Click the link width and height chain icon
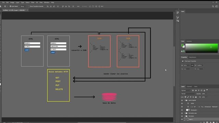Viewport: 219px width, 123px height. click(192, 65)
